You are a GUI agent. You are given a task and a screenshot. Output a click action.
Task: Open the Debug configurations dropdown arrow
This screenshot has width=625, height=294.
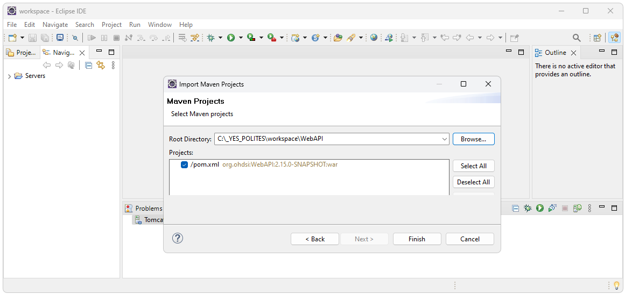click(x=220, y=38)
